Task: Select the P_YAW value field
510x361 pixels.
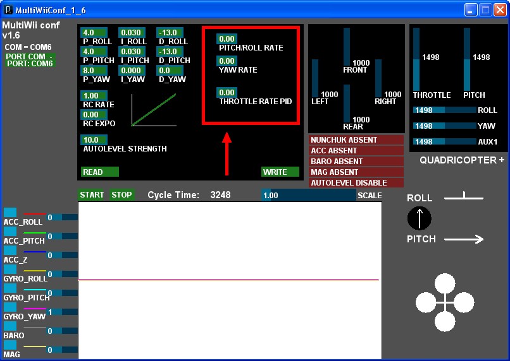Action: click(x=94, y=71)
